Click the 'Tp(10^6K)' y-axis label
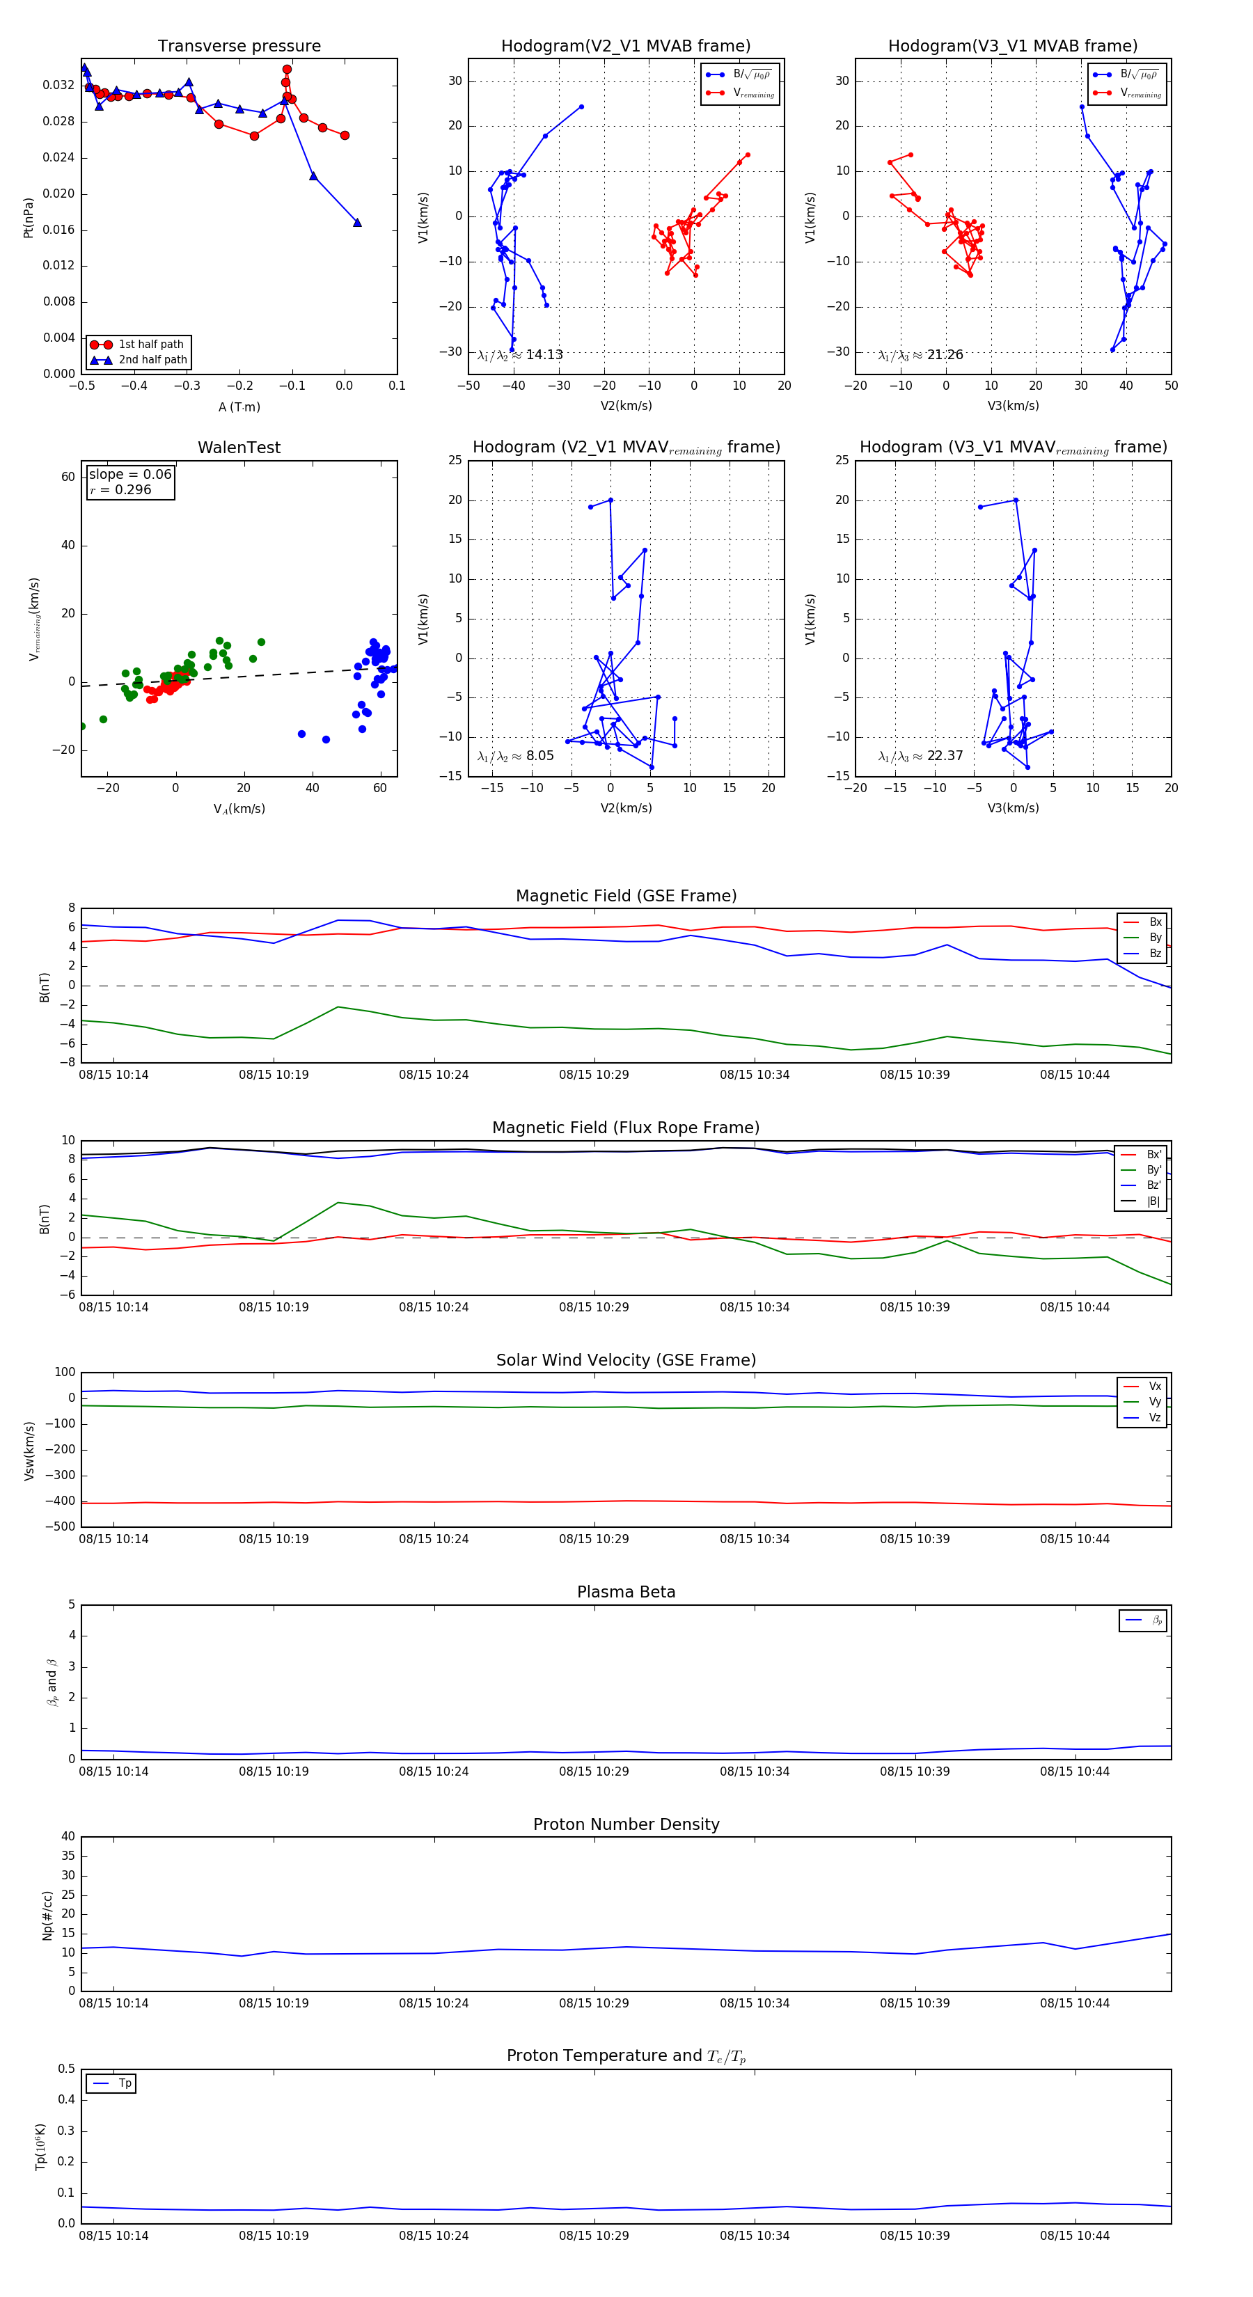 coord(40,2147)
